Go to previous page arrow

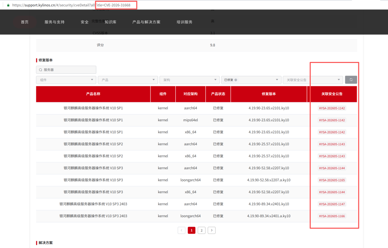pyautogui.click(x=181, y=230)
